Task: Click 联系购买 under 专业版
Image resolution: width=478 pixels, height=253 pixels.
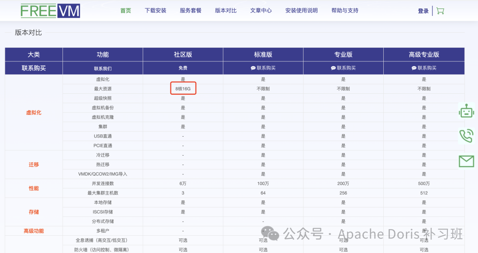Action: 343,68
